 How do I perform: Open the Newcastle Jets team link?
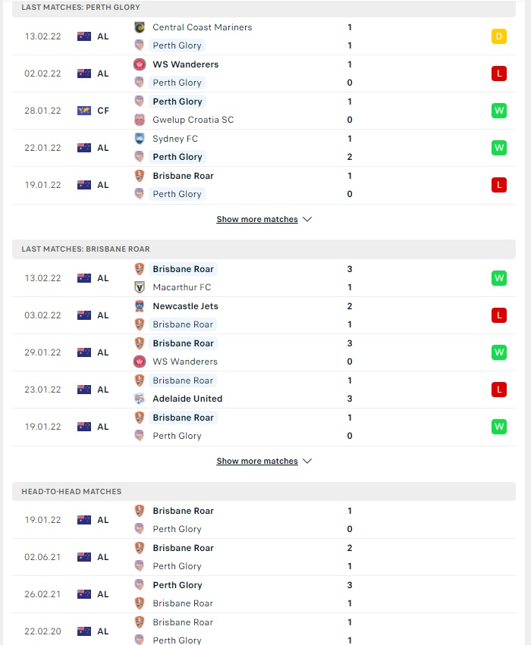pos(185,306)
